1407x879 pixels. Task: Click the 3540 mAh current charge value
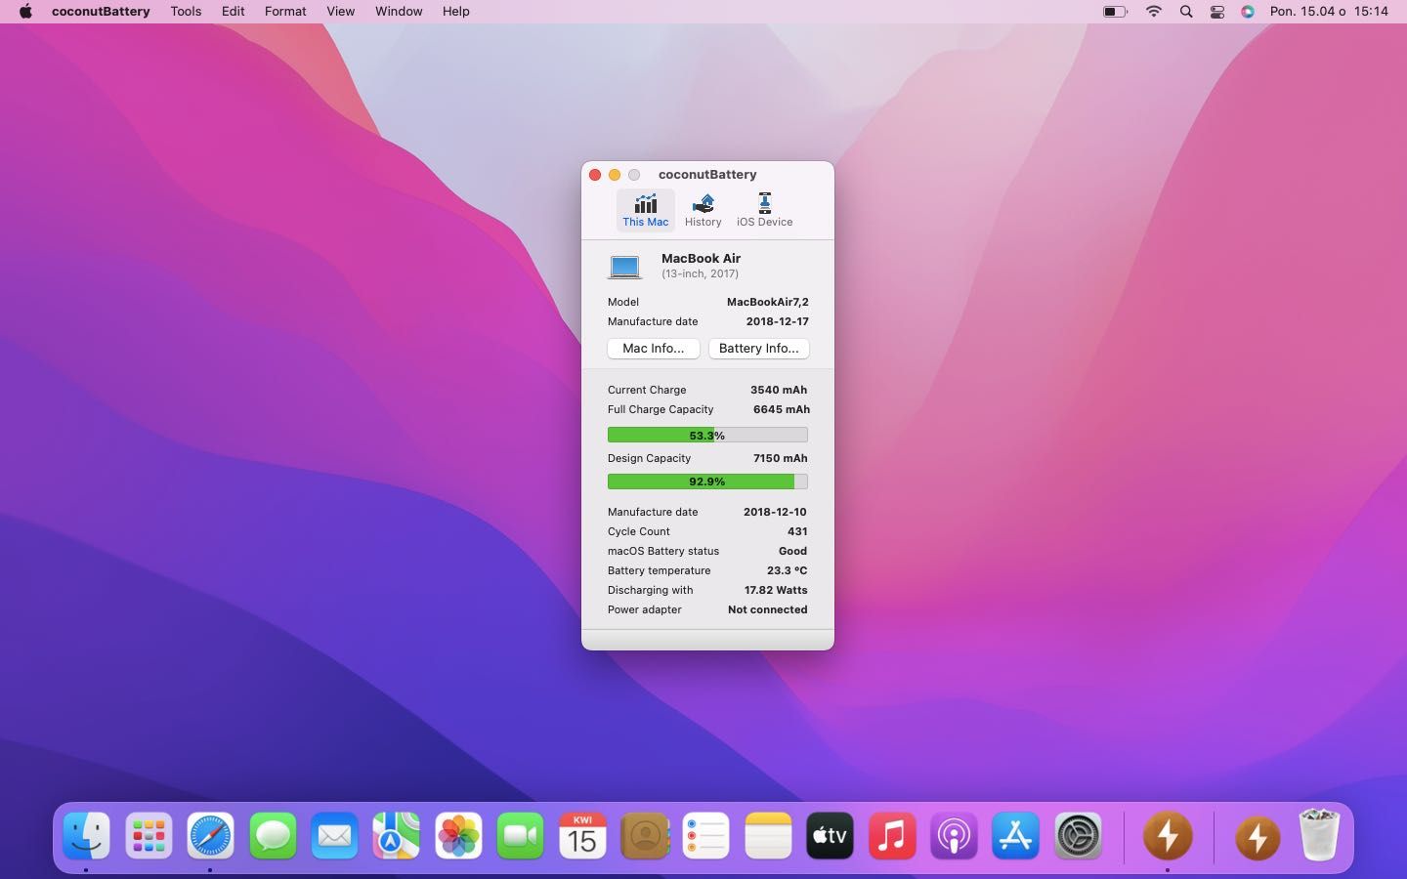tap(779, 390)
